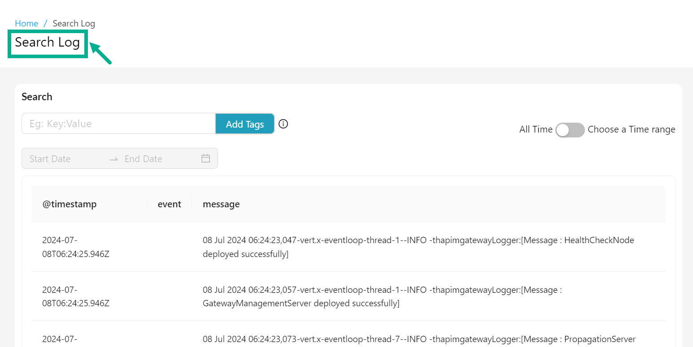Navigate to Home via the breadcrumb link
Viewport: 693px width, 347px height.
tap(26, 23)
